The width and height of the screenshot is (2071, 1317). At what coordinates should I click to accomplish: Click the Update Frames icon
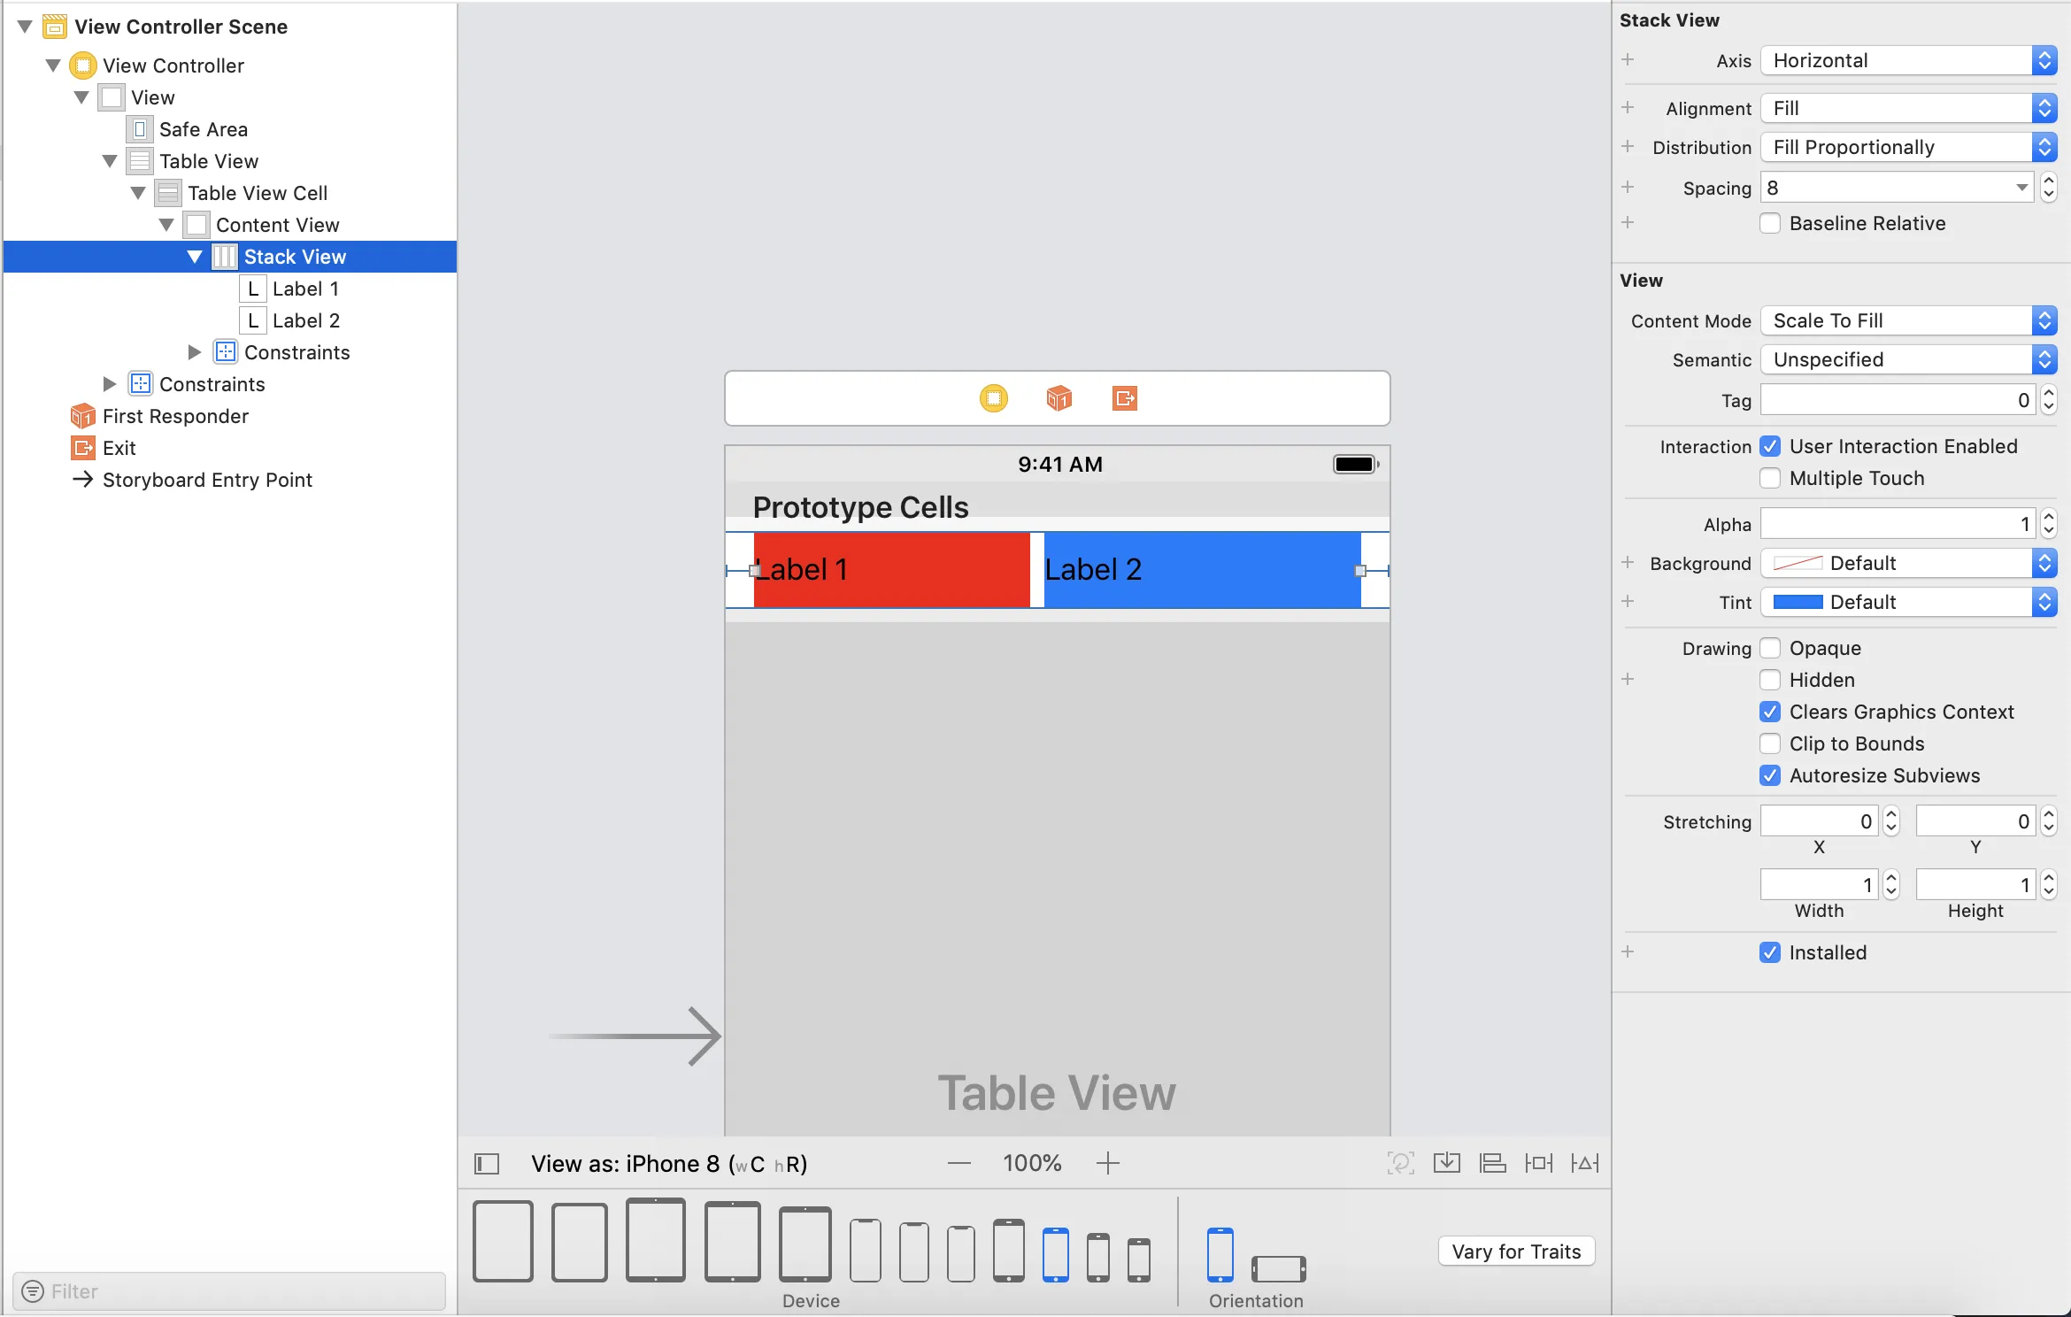click(1400, 1163)
